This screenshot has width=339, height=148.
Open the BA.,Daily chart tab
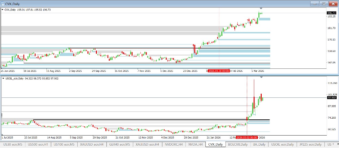click(259, 144)
